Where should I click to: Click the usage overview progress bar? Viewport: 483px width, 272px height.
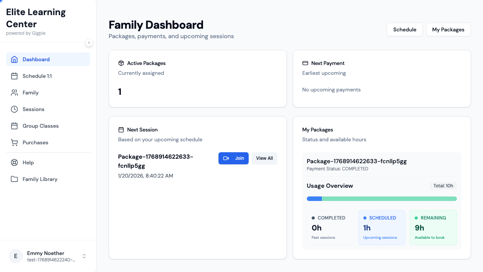(x=381, y=199)
